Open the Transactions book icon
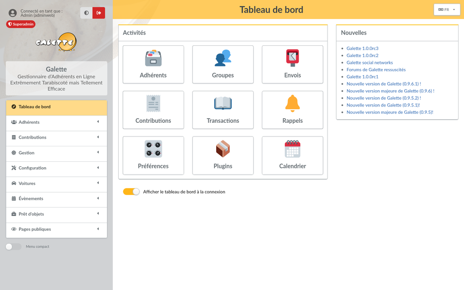Viewport: 464px width, 290px height. coord(222,103)
